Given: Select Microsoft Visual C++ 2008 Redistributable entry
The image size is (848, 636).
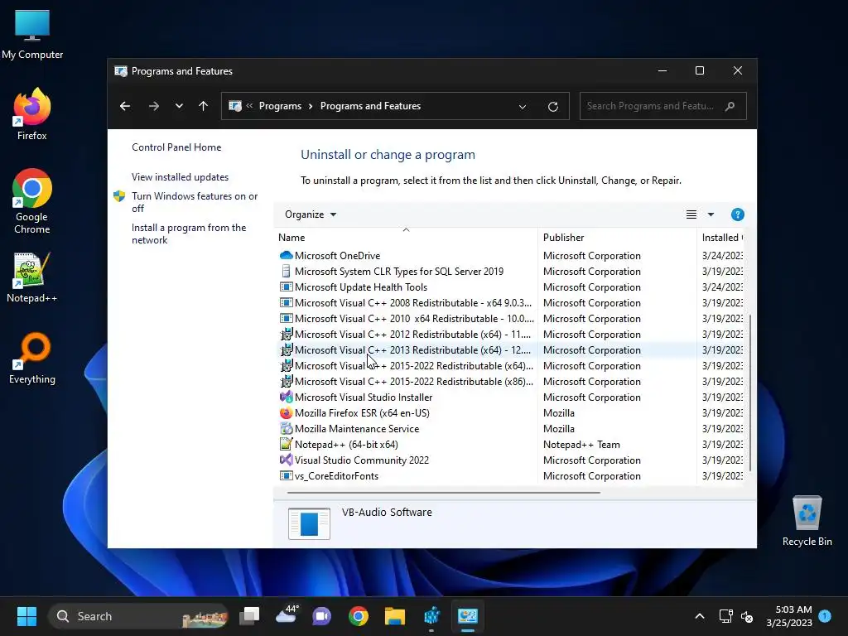Looking at the screenshot, I should (x=413, y=303).
